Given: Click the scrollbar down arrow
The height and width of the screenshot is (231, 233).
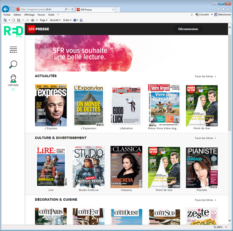Looking at the screenshot, I should coord(230,221).
